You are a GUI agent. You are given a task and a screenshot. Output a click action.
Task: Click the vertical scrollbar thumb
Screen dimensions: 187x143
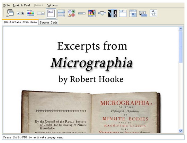[180, 47]
